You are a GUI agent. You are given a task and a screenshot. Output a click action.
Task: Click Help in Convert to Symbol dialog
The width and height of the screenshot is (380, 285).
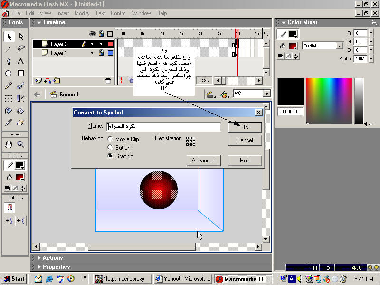pos(245,161)
